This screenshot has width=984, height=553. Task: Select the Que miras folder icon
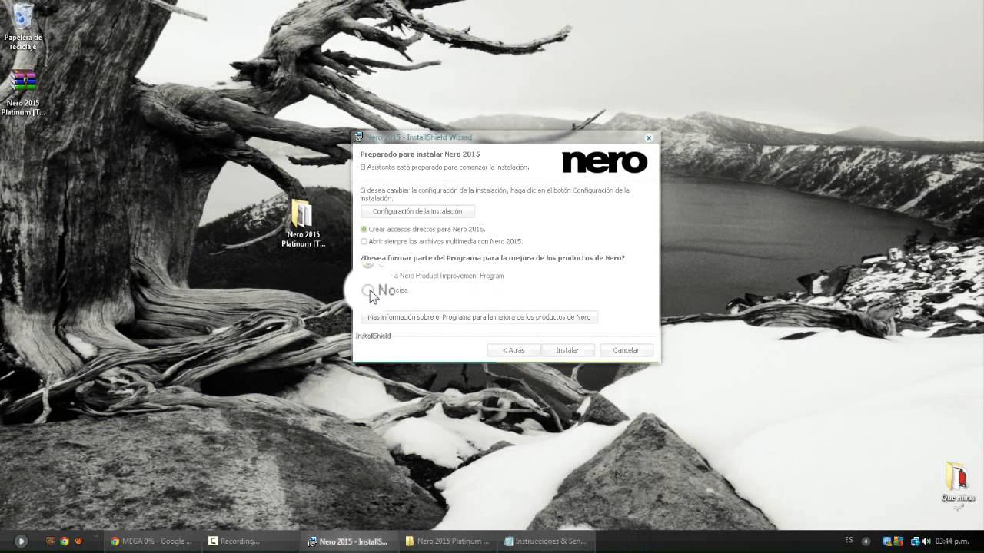(958, 483)
